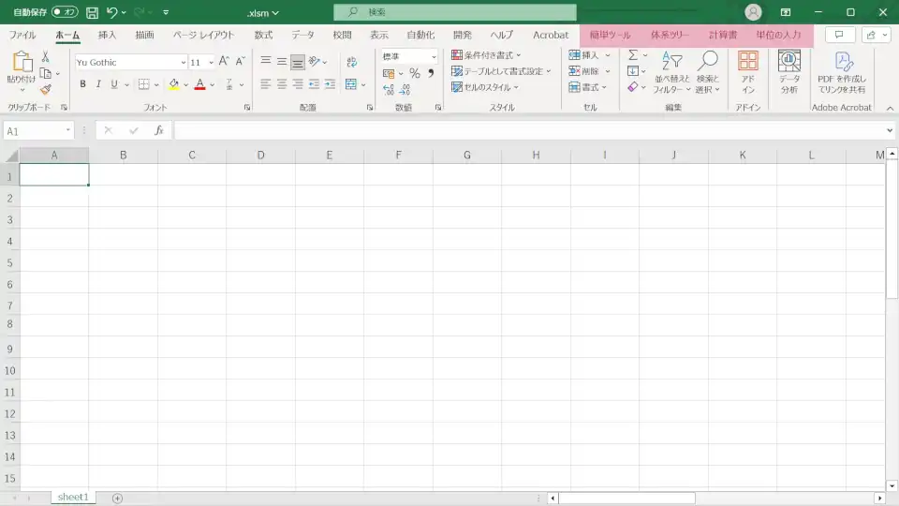
Task: Click the percent style icon
Action: coord(414,73)
